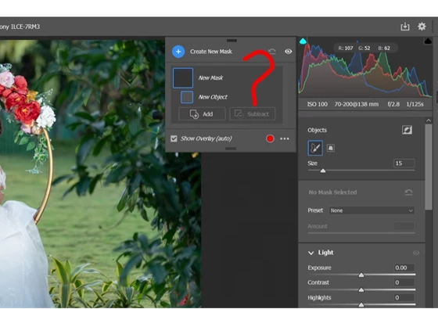Click the New Object label text
Screen dimensions: 438x309
point(213,97)
